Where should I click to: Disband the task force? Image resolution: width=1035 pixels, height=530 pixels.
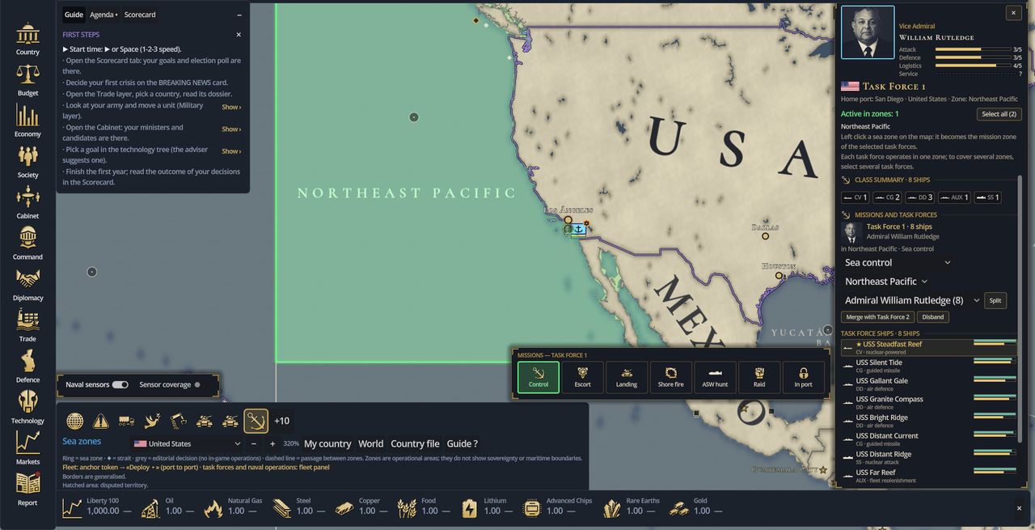click(x=933, y=317)
